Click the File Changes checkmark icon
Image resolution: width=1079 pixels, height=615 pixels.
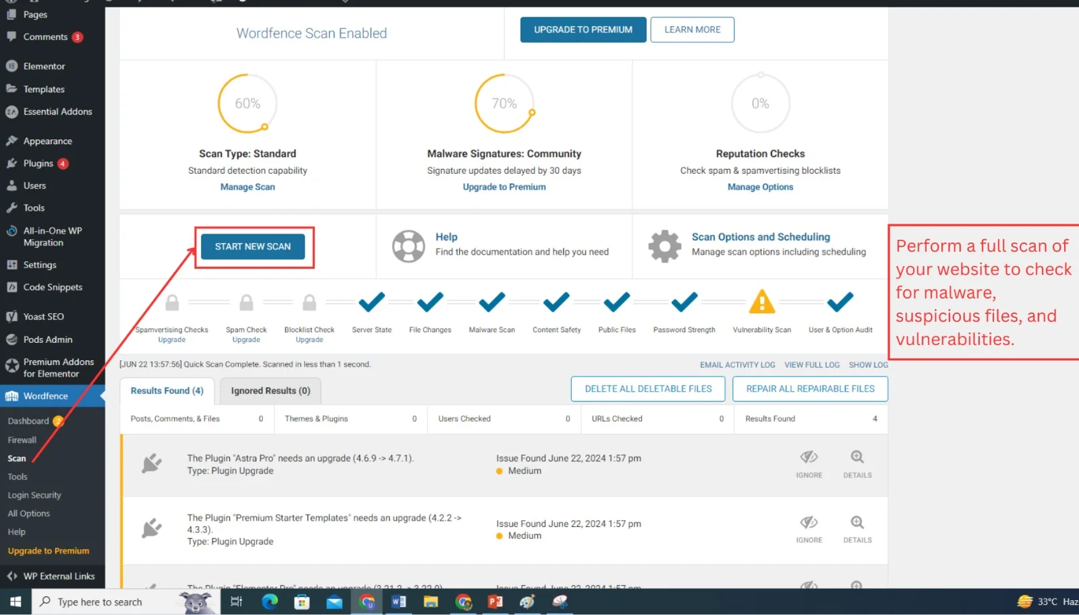coord(430,302)
